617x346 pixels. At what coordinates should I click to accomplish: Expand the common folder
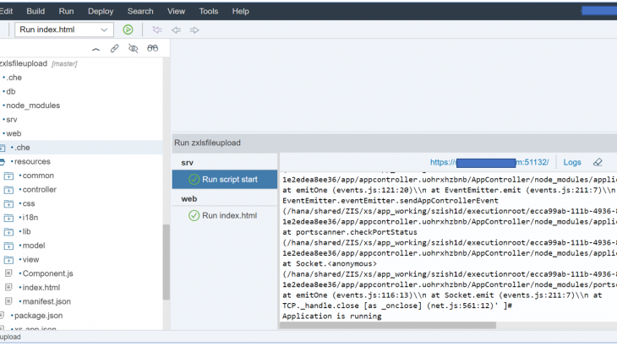8,176
